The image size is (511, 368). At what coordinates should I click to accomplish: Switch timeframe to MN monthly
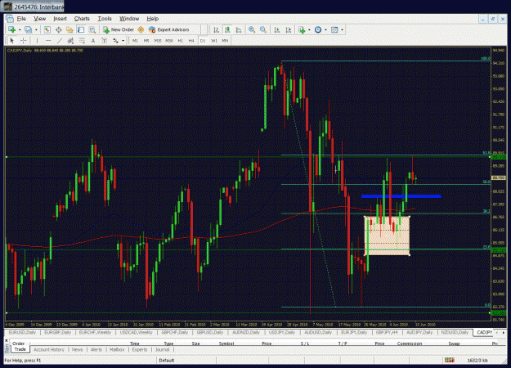(225, 40)
